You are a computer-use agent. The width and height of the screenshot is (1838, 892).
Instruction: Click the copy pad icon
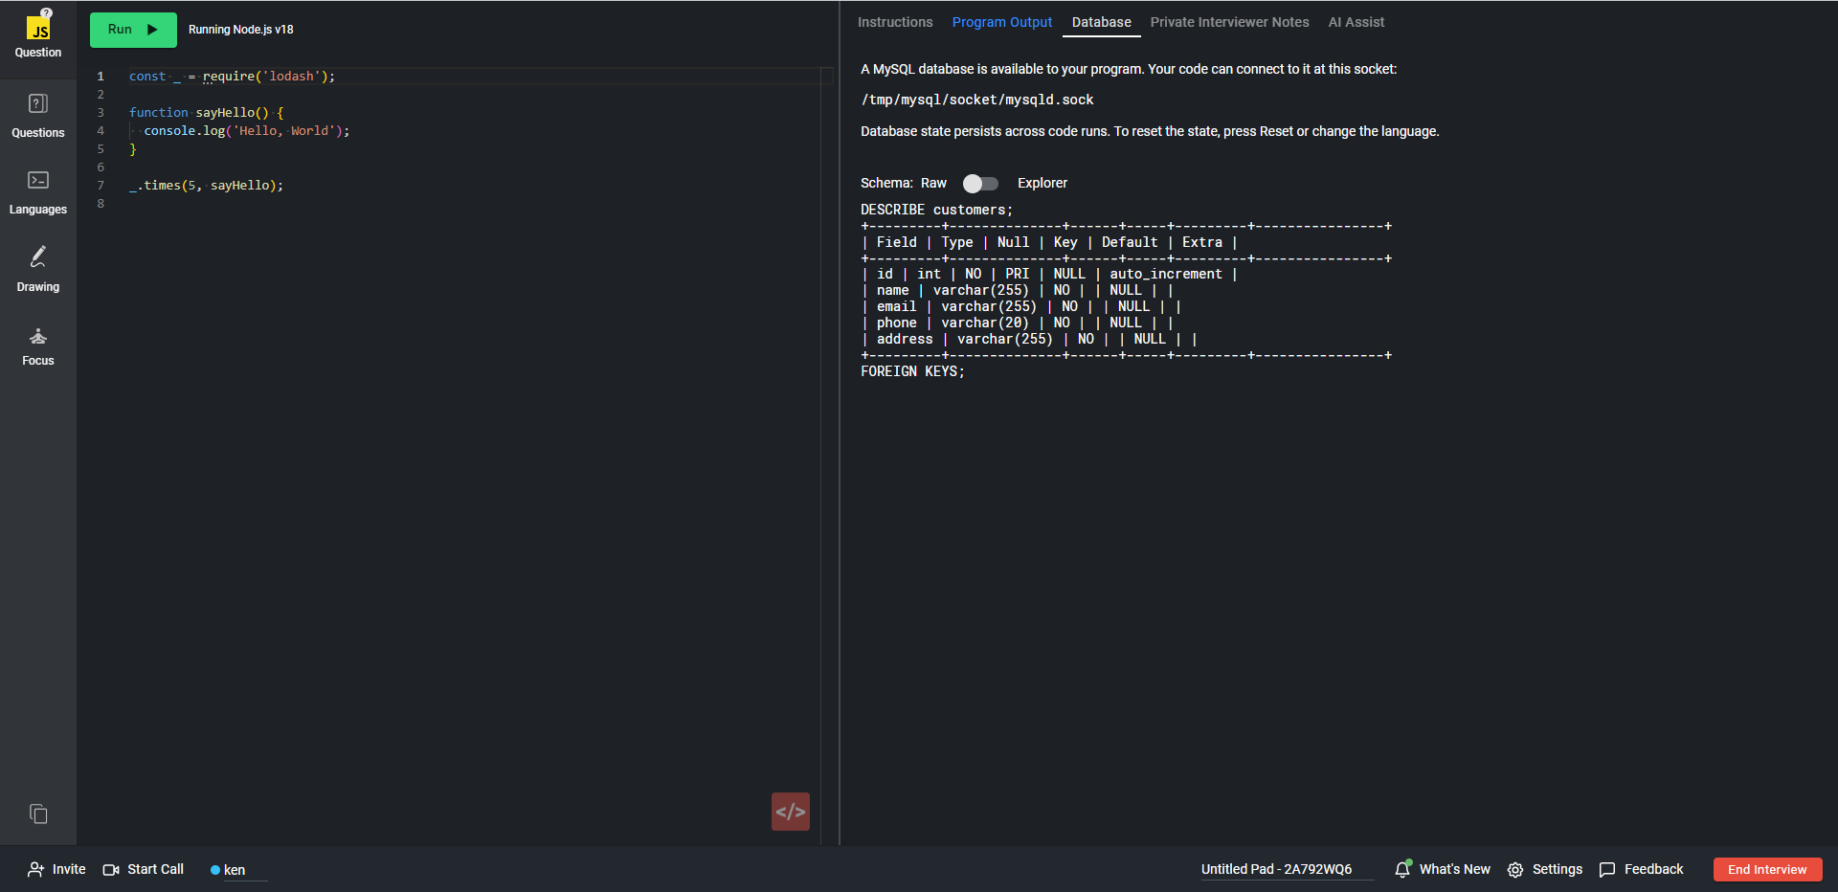(x=38, y=814)
